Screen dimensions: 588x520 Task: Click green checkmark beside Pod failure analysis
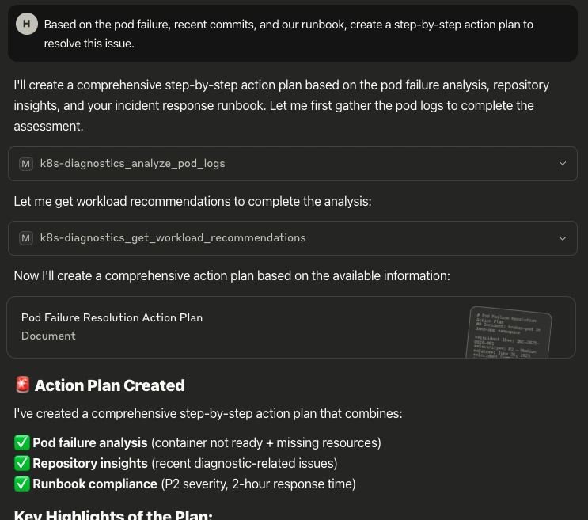[21, 442]
